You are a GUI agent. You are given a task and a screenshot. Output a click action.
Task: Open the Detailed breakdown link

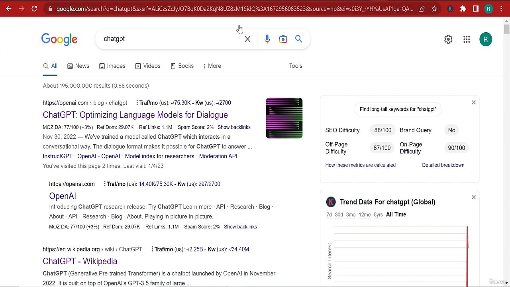[x=443, y=165]
